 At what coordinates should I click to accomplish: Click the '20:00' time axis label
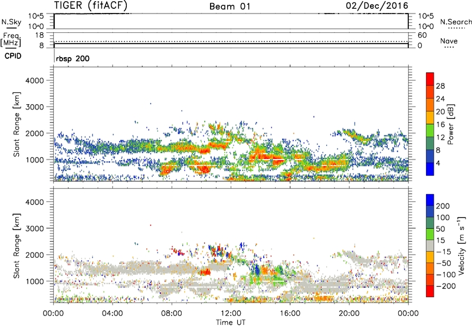pyautogui.click(x=349, y=314)
